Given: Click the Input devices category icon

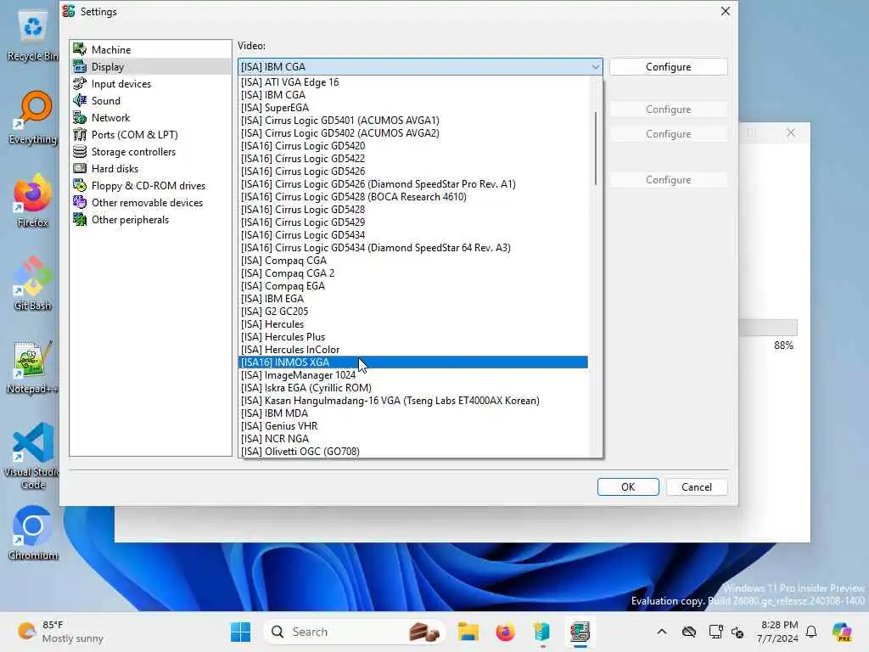Looking at the screenshot, I should [80, 84].
